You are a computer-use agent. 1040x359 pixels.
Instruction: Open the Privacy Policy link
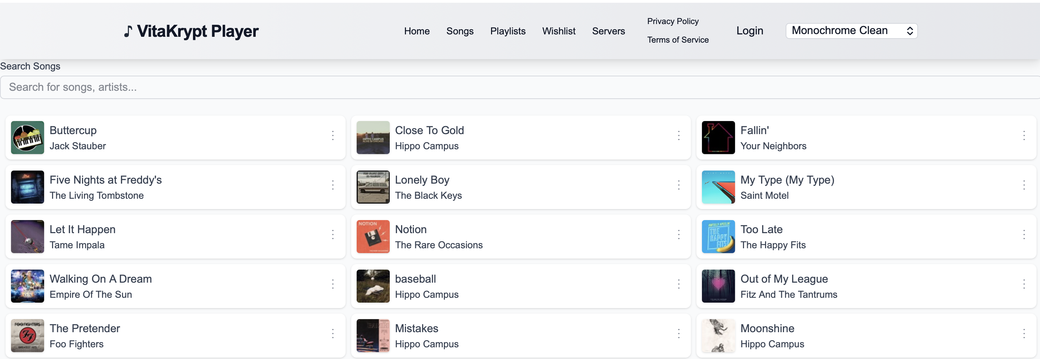point(673,21)
